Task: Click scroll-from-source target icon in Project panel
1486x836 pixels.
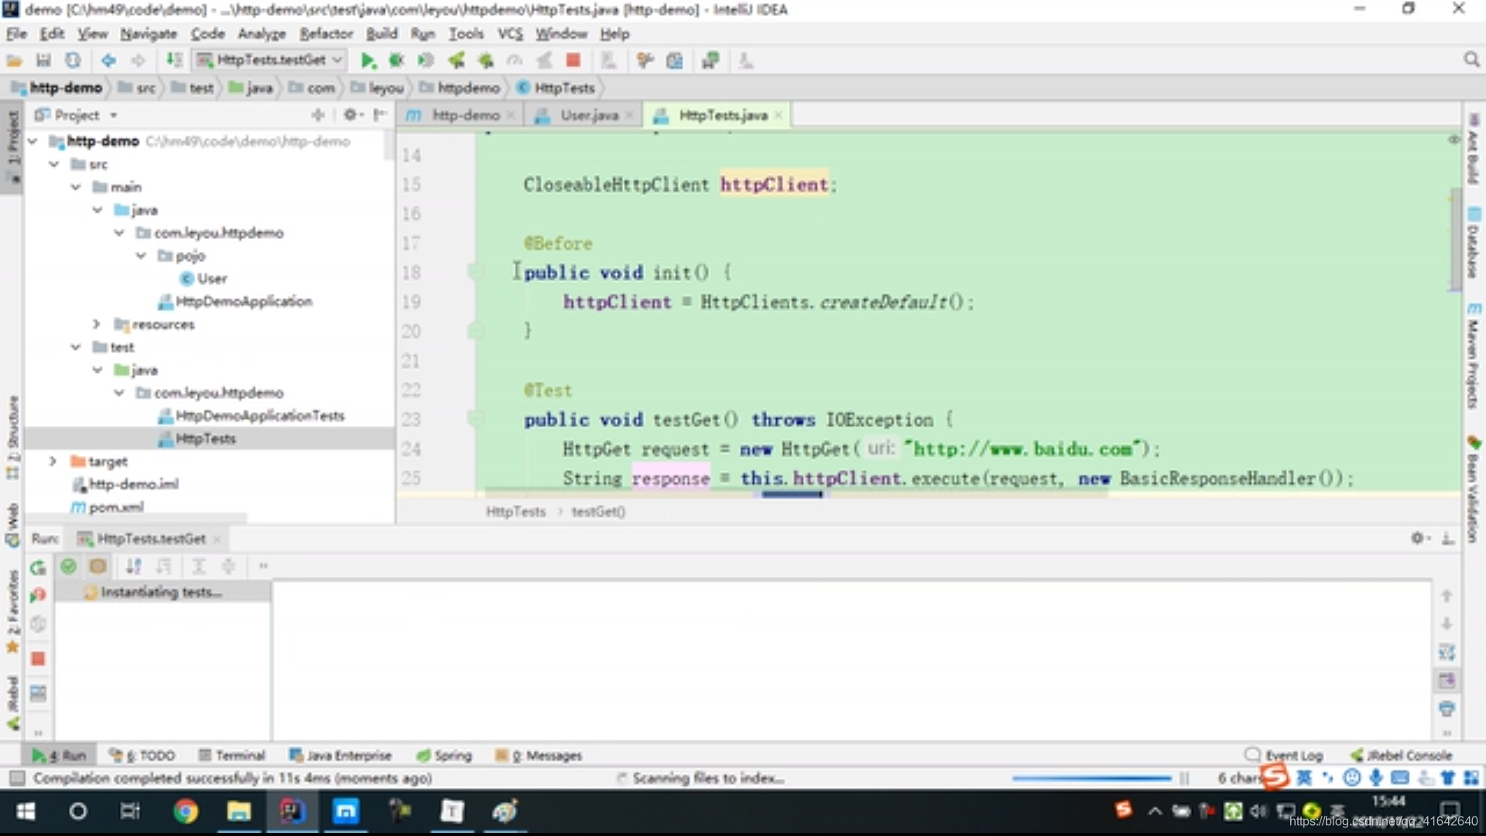Action: pyautogui.click(x=317, y=115)
